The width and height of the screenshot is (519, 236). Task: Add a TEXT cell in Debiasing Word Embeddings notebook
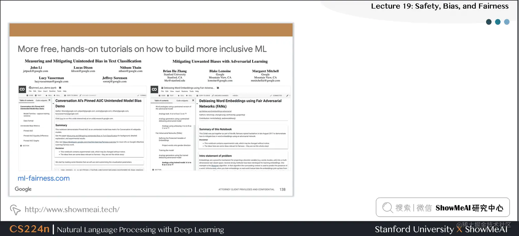170,95
